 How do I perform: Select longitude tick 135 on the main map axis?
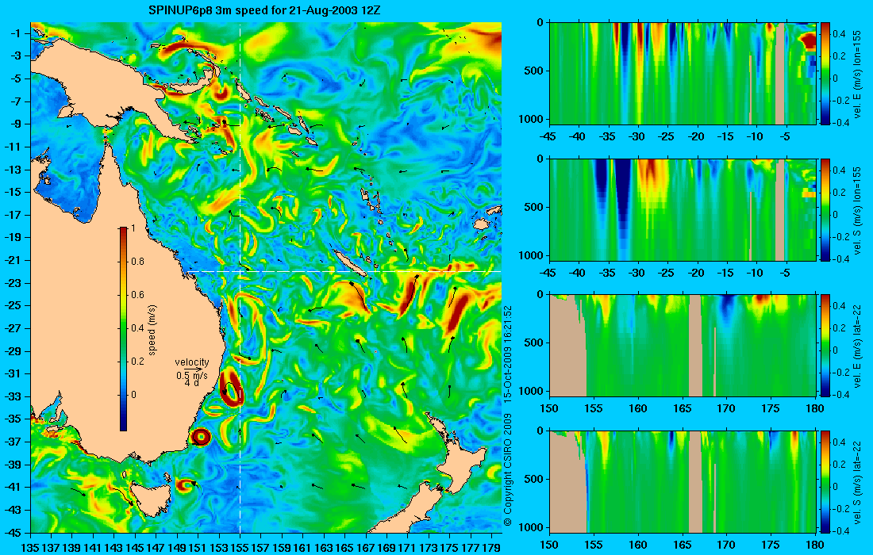click(29, 548)
